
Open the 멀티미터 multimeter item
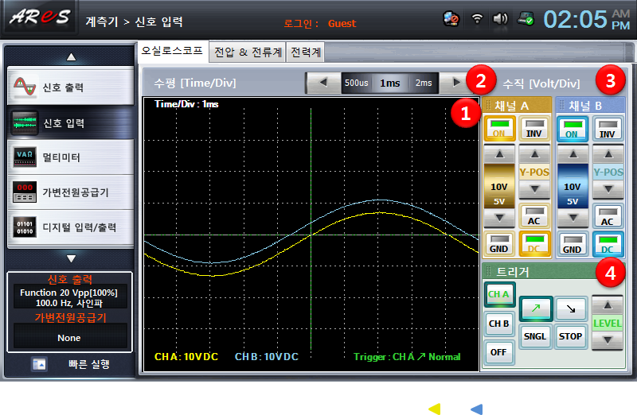click(71, 157)
